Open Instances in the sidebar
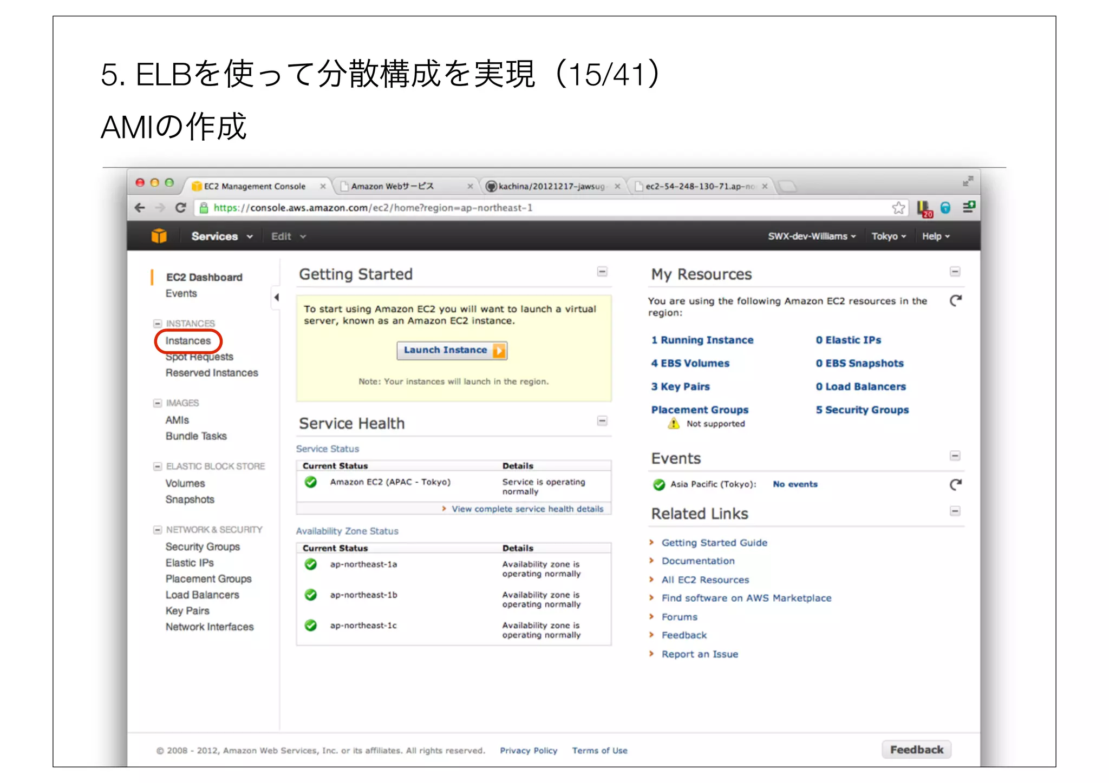The height and width of the screenshot is (783, 1109). click(188, 341)
